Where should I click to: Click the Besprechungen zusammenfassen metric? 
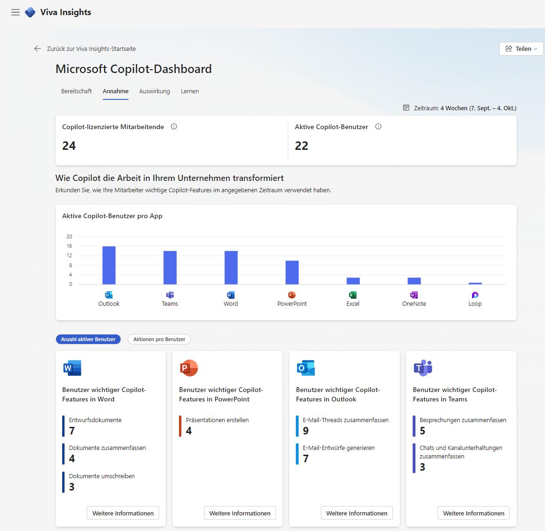(x=459, y=426)
